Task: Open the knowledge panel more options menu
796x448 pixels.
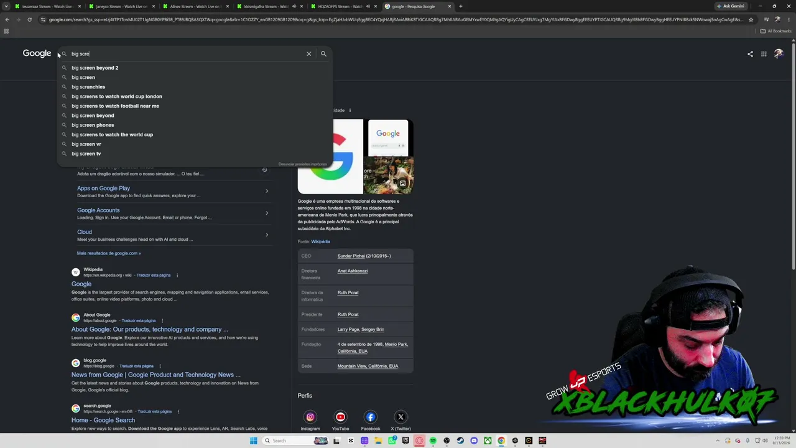Action: click(350, 110)
